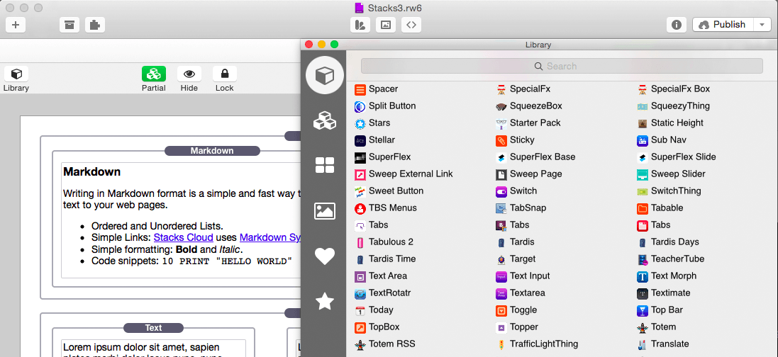The image size is (778, 357).
Task: Select the Sweep External Link stack
Action: click(x=404, y=174)
